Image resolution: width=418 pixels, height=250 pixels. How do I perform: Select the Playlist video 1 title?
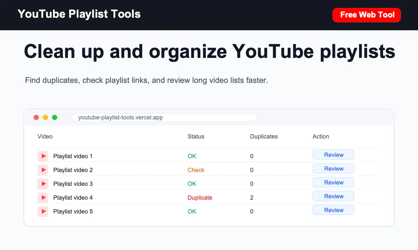[73, 156]
